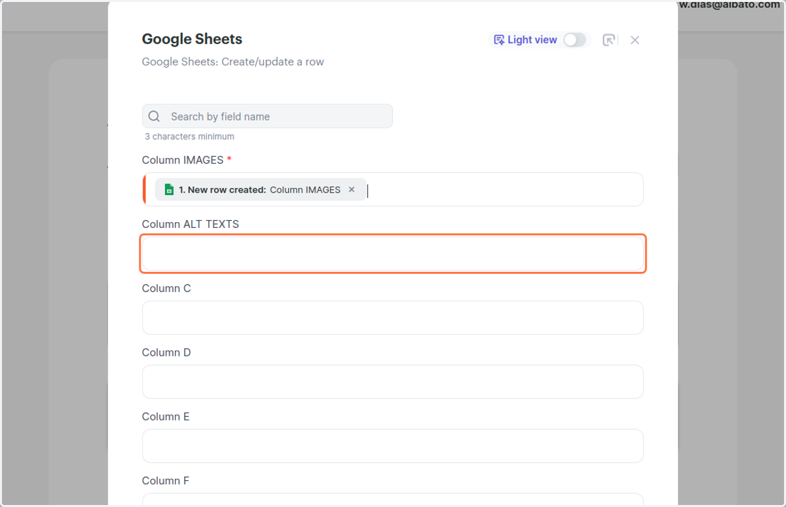Select the '1. New row created: Column IMAGES' tag
This screenshot has height=507, width=786.
pyautogui.click(x=260, y=190)
